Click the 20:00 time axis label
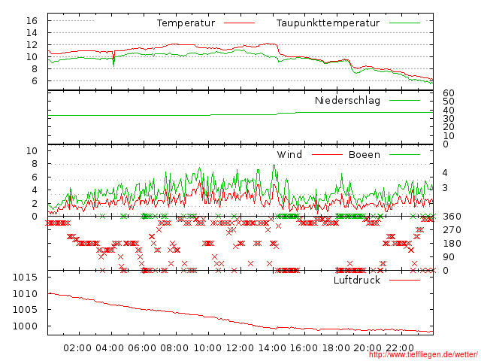 [x=368, y=348]
